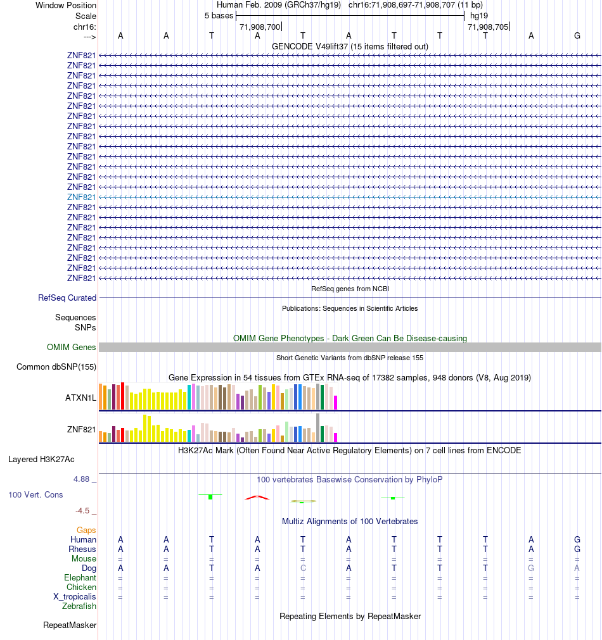Click the RepeatMasker track label
The image size is (602, 640).
(70, 625)
